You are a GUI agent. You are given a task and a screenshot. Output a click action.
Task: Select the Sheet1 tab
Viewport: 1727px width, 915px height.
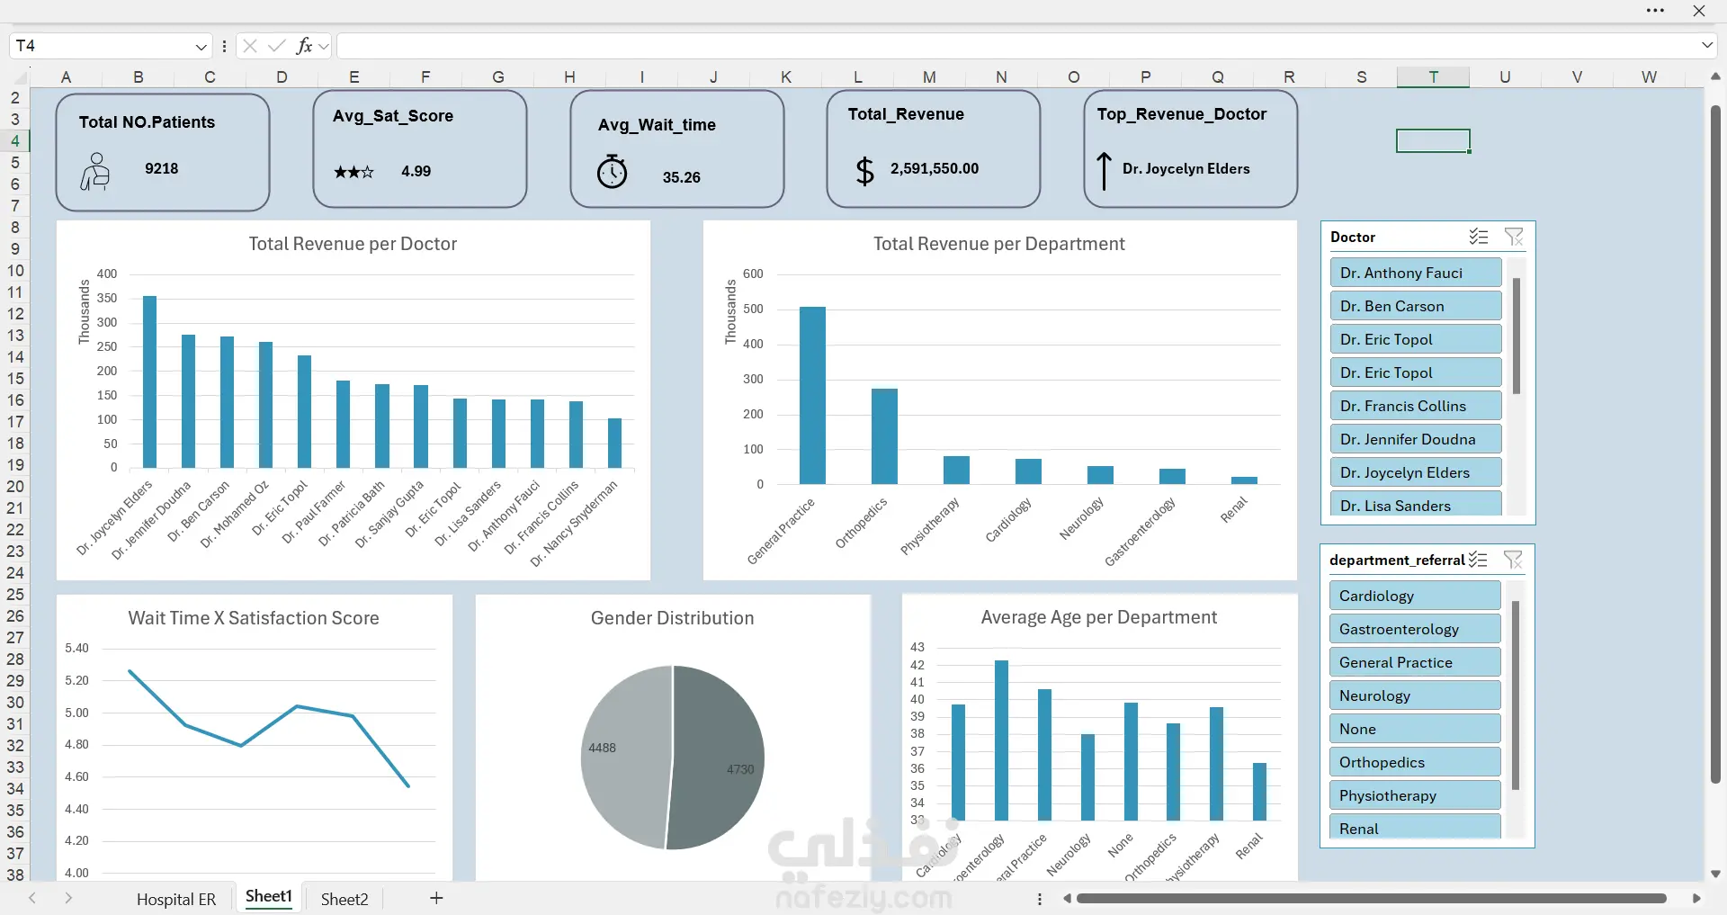(x=269, y=897)
